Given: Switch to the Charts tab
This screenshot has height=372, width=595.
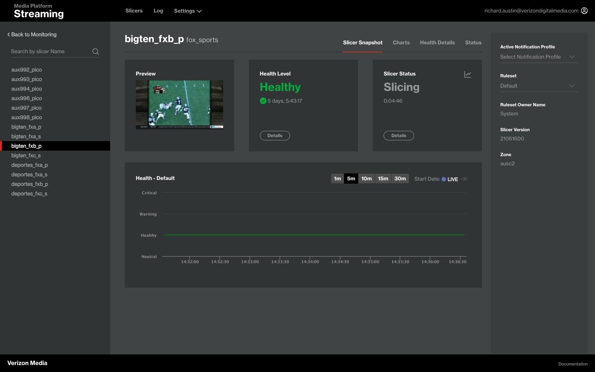Looking at the screenshot, I should (401, 43).
